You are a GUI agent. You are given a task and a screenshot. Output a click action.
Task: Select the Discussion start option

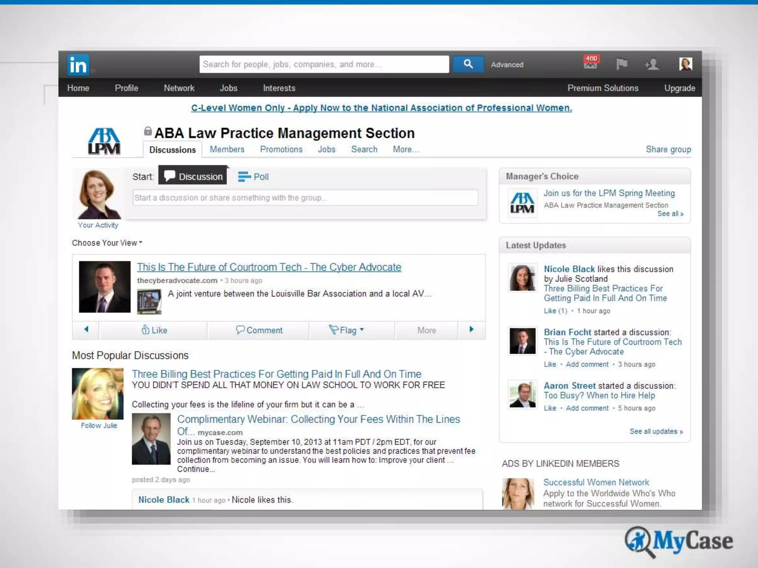click(x=193, y=176)
